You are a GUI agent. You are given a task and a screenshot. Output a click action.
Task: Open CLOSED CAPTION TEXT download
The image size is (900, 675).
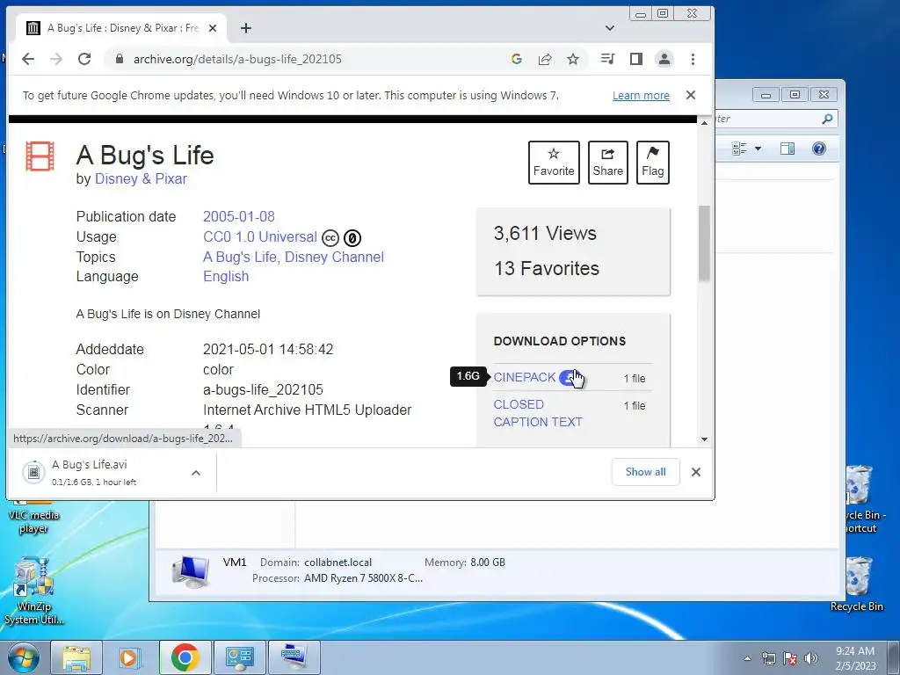tap(538, 413)
